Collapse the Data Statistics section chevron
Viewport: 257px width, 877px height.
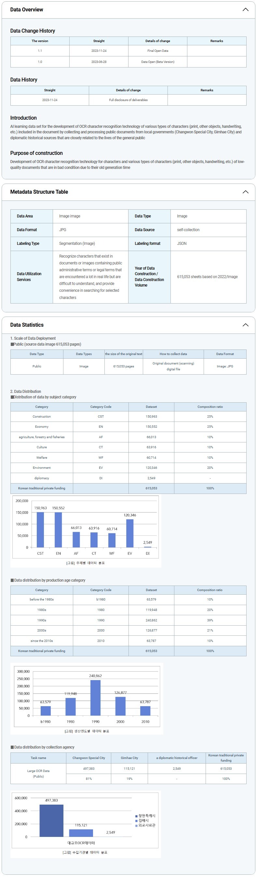(x=245, y=325)
